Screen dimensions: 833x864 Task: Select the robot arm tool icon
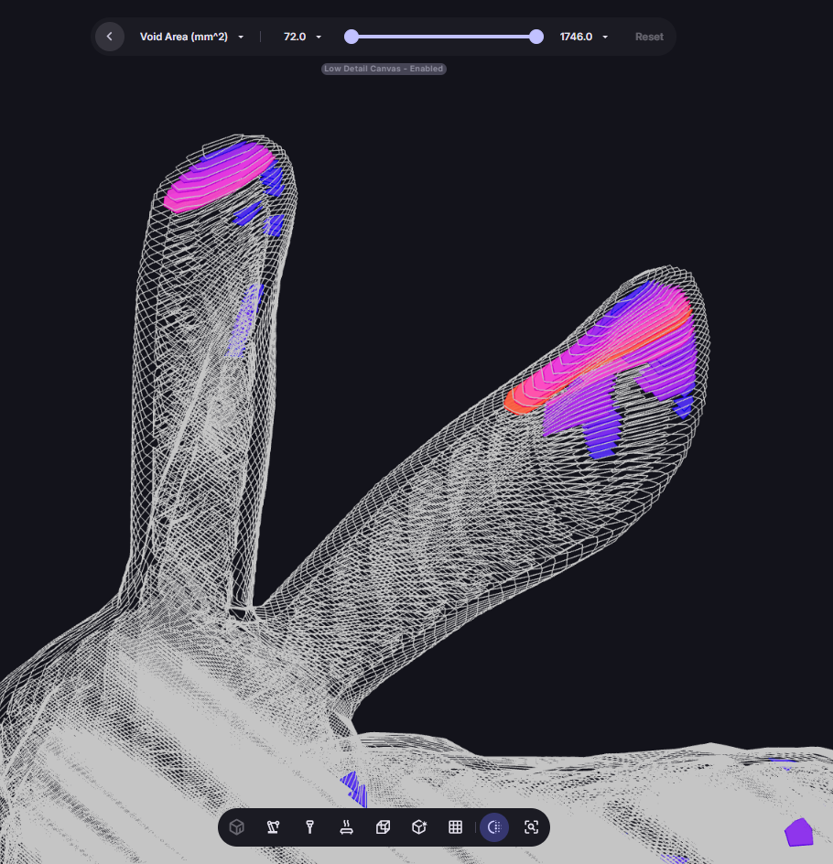273,827
